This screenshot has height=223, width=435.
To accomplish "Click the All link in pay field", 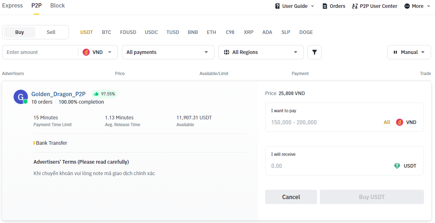I will [x=387, y=122].
